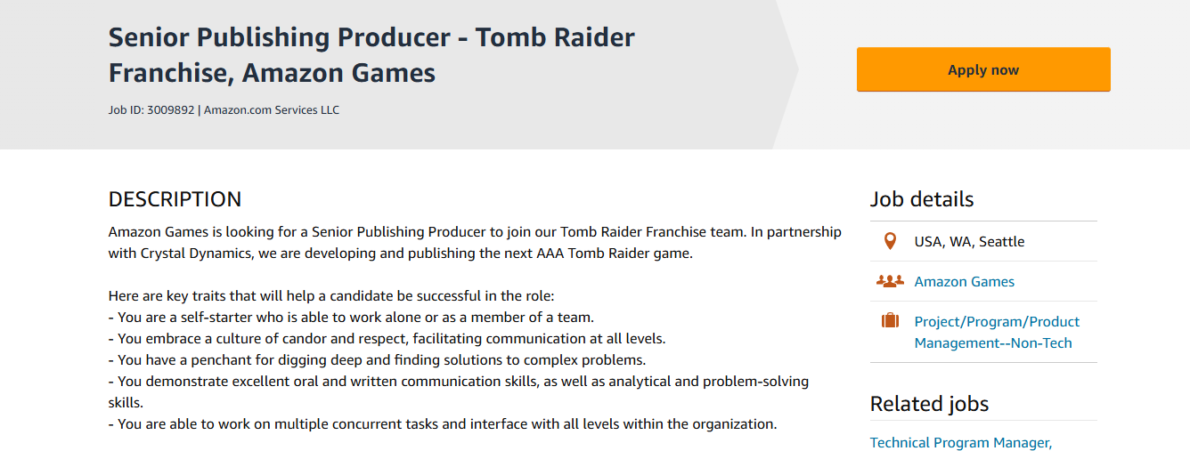Click the self-starter bullet point
Viewport: 1190px width, 451px height.
click(351, 317)
